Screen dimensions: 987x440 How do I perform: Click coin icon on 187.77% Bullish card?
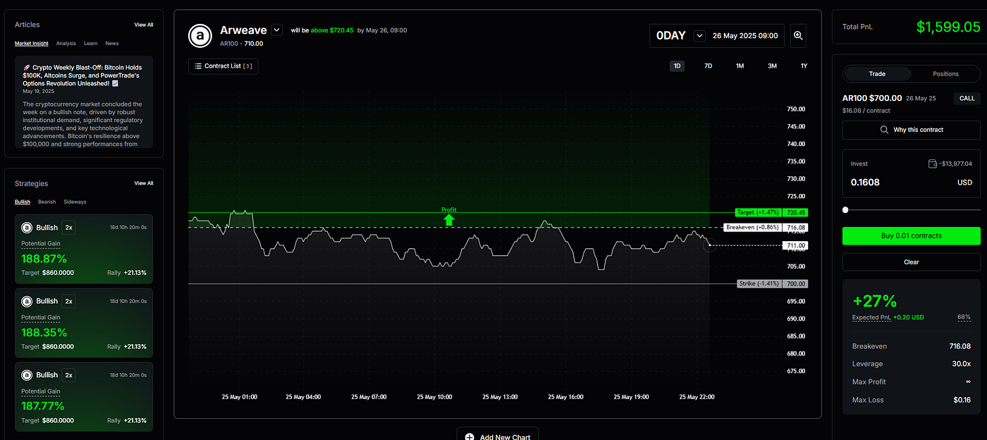tap(27, 375)
